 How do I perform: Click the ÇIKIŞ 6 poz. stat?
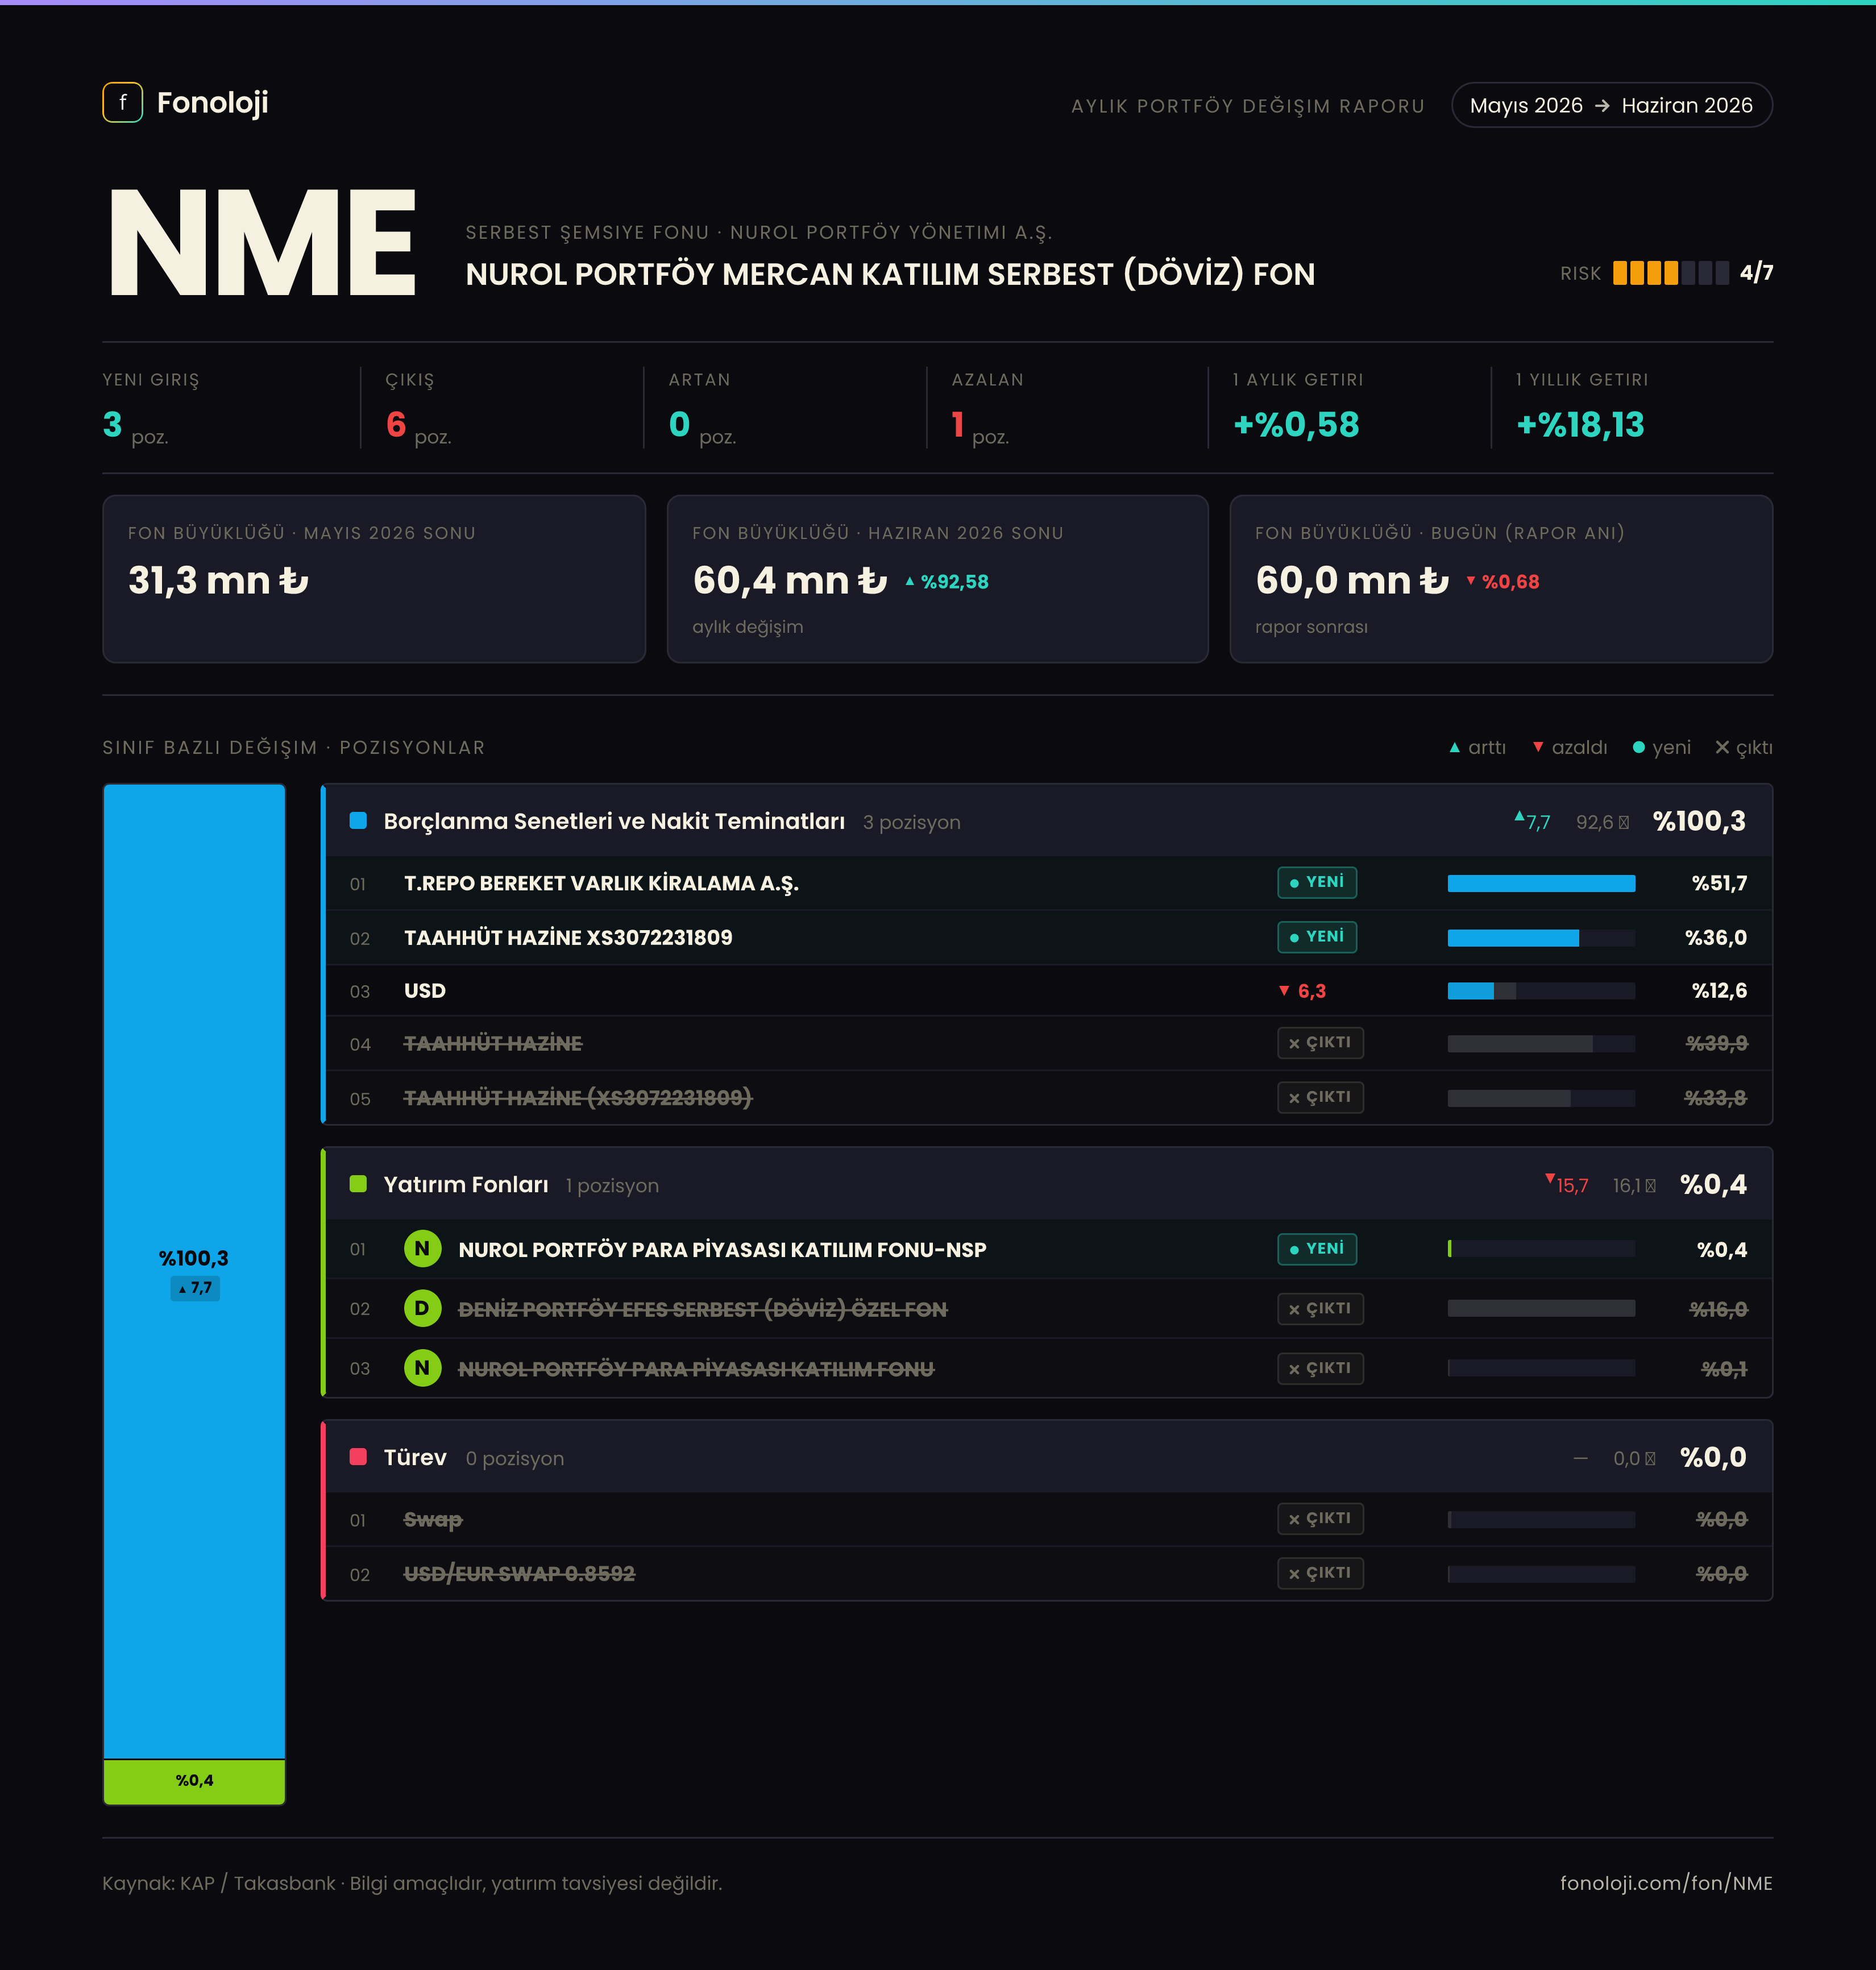[x=419, y=410]
